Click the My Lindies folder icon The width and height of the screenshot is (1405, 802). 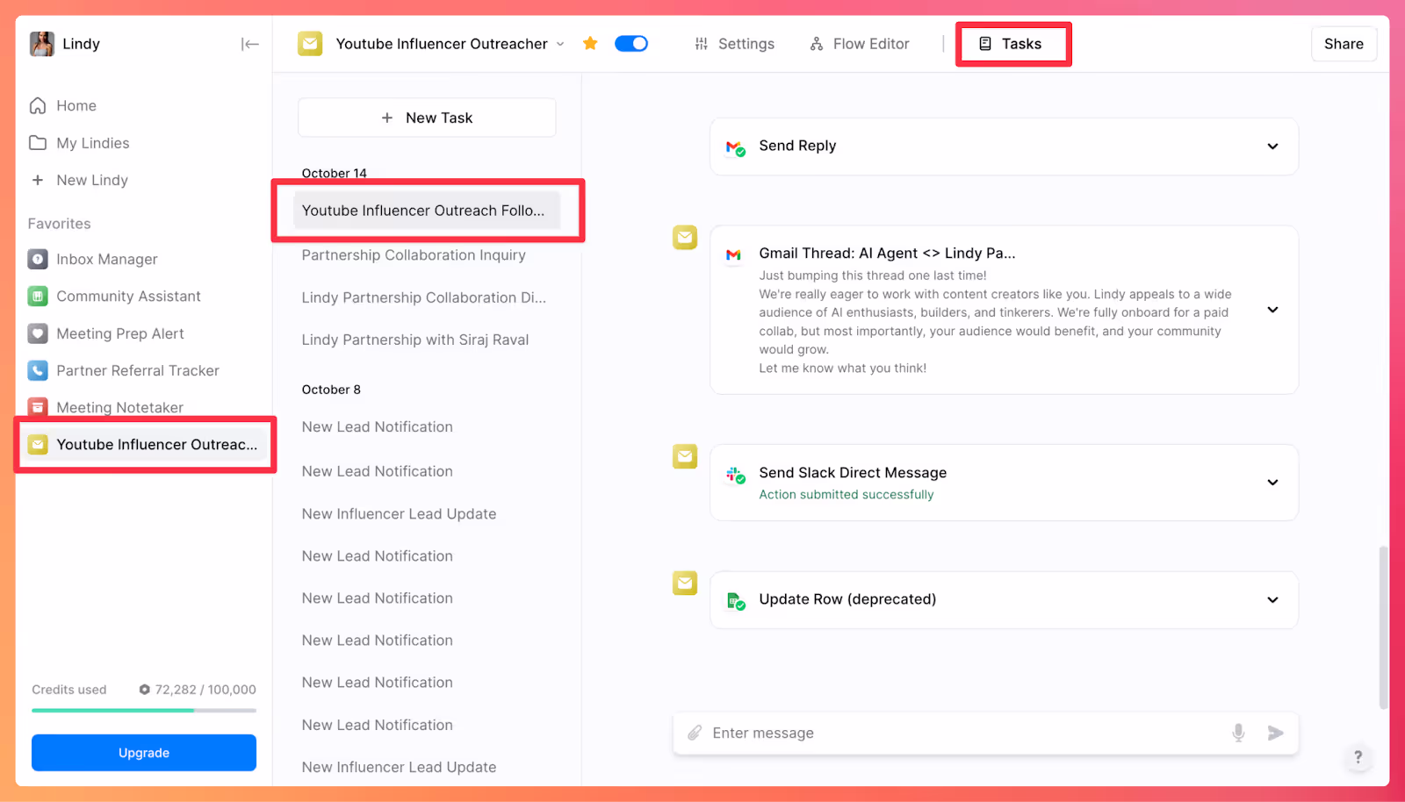click(38, 143)
